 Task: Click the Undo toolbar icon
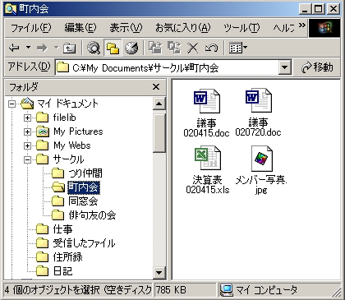coord(211,48)
